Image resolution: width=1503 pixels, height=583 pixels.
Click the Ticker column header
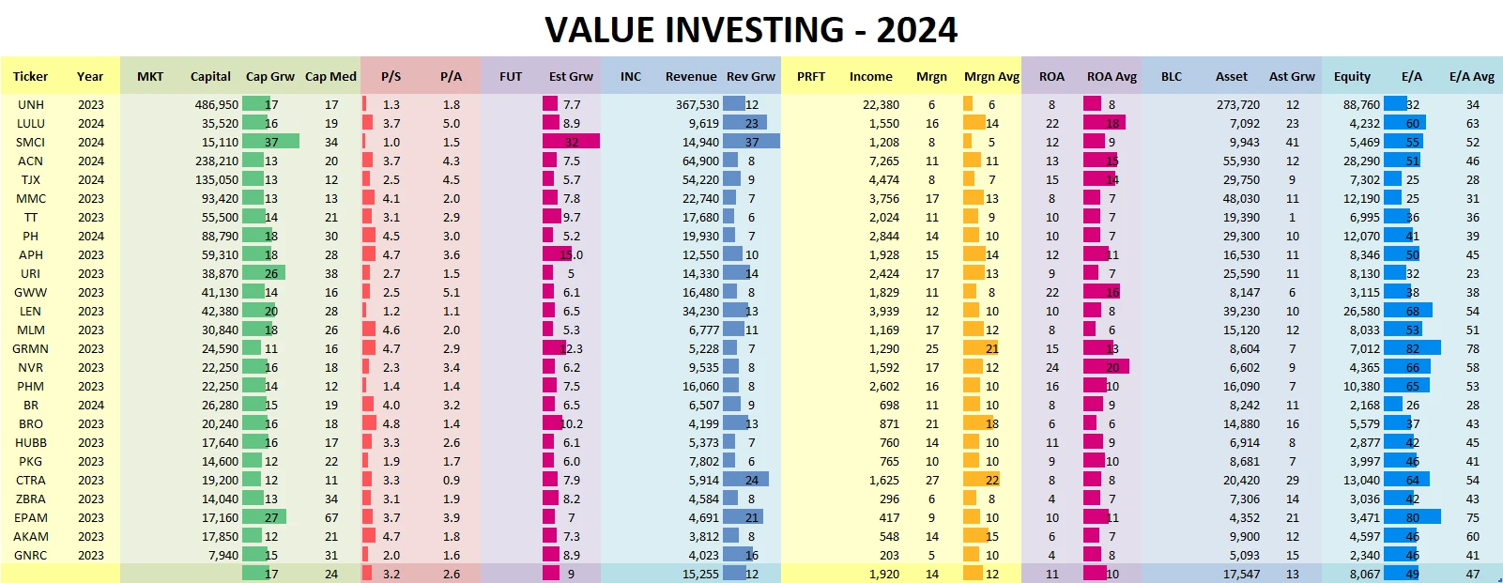tap(30, 76)
